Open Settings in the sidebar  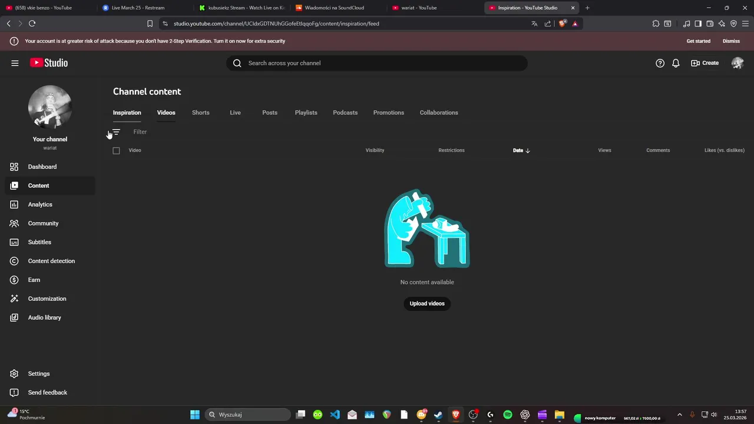49,373
